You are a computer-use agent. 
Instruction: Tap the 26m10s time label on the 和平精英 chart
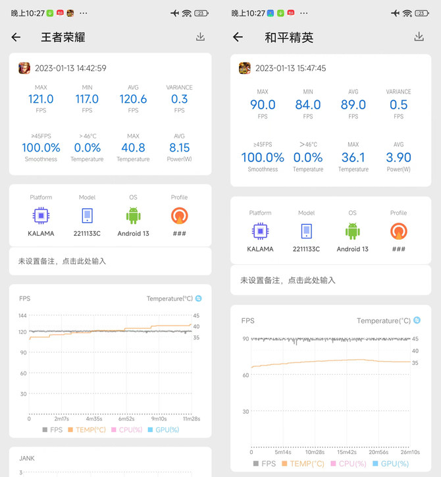410,452
